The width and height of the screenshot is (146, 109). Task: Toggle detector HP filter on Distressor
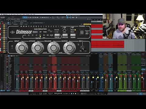pyautogui.click(x=64, y=28)
